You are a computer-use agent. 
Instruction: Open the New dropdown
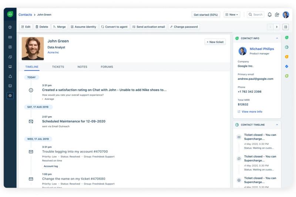click(232, 14)
